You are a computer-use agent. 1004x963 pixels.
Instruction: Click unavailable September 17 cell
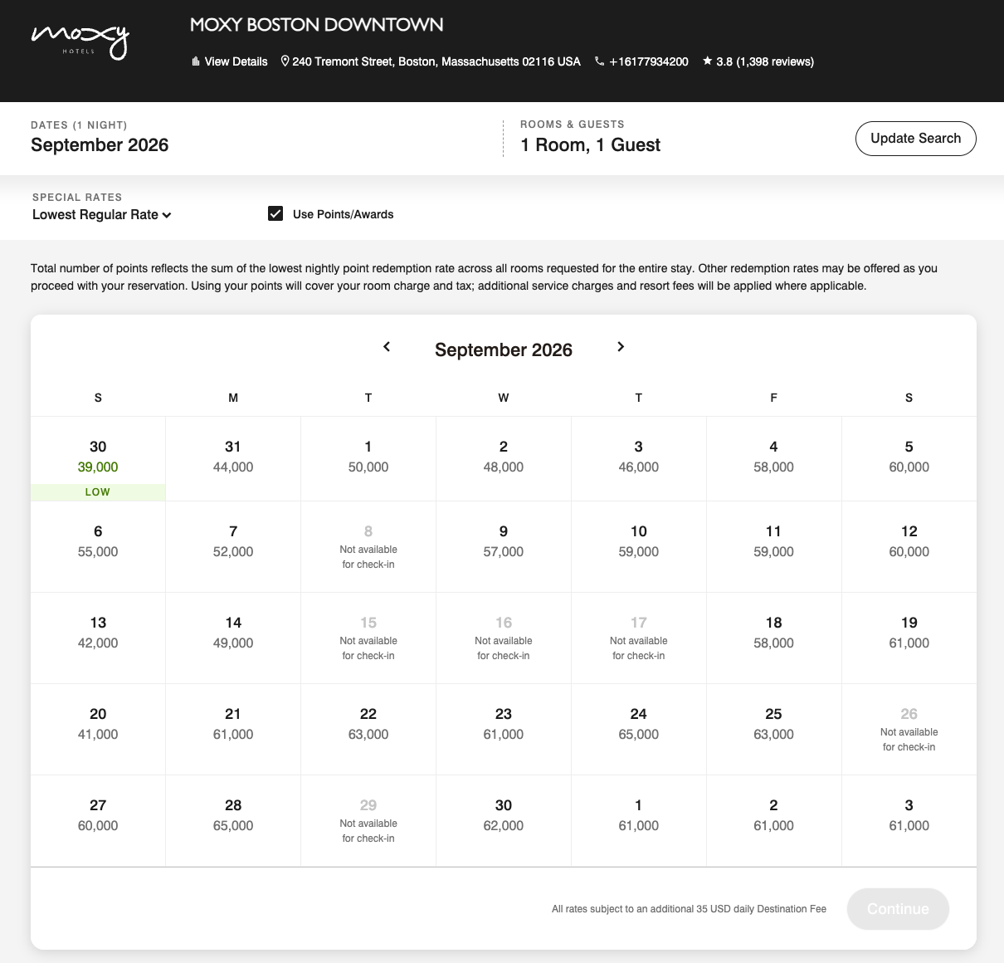click(639, 638)
